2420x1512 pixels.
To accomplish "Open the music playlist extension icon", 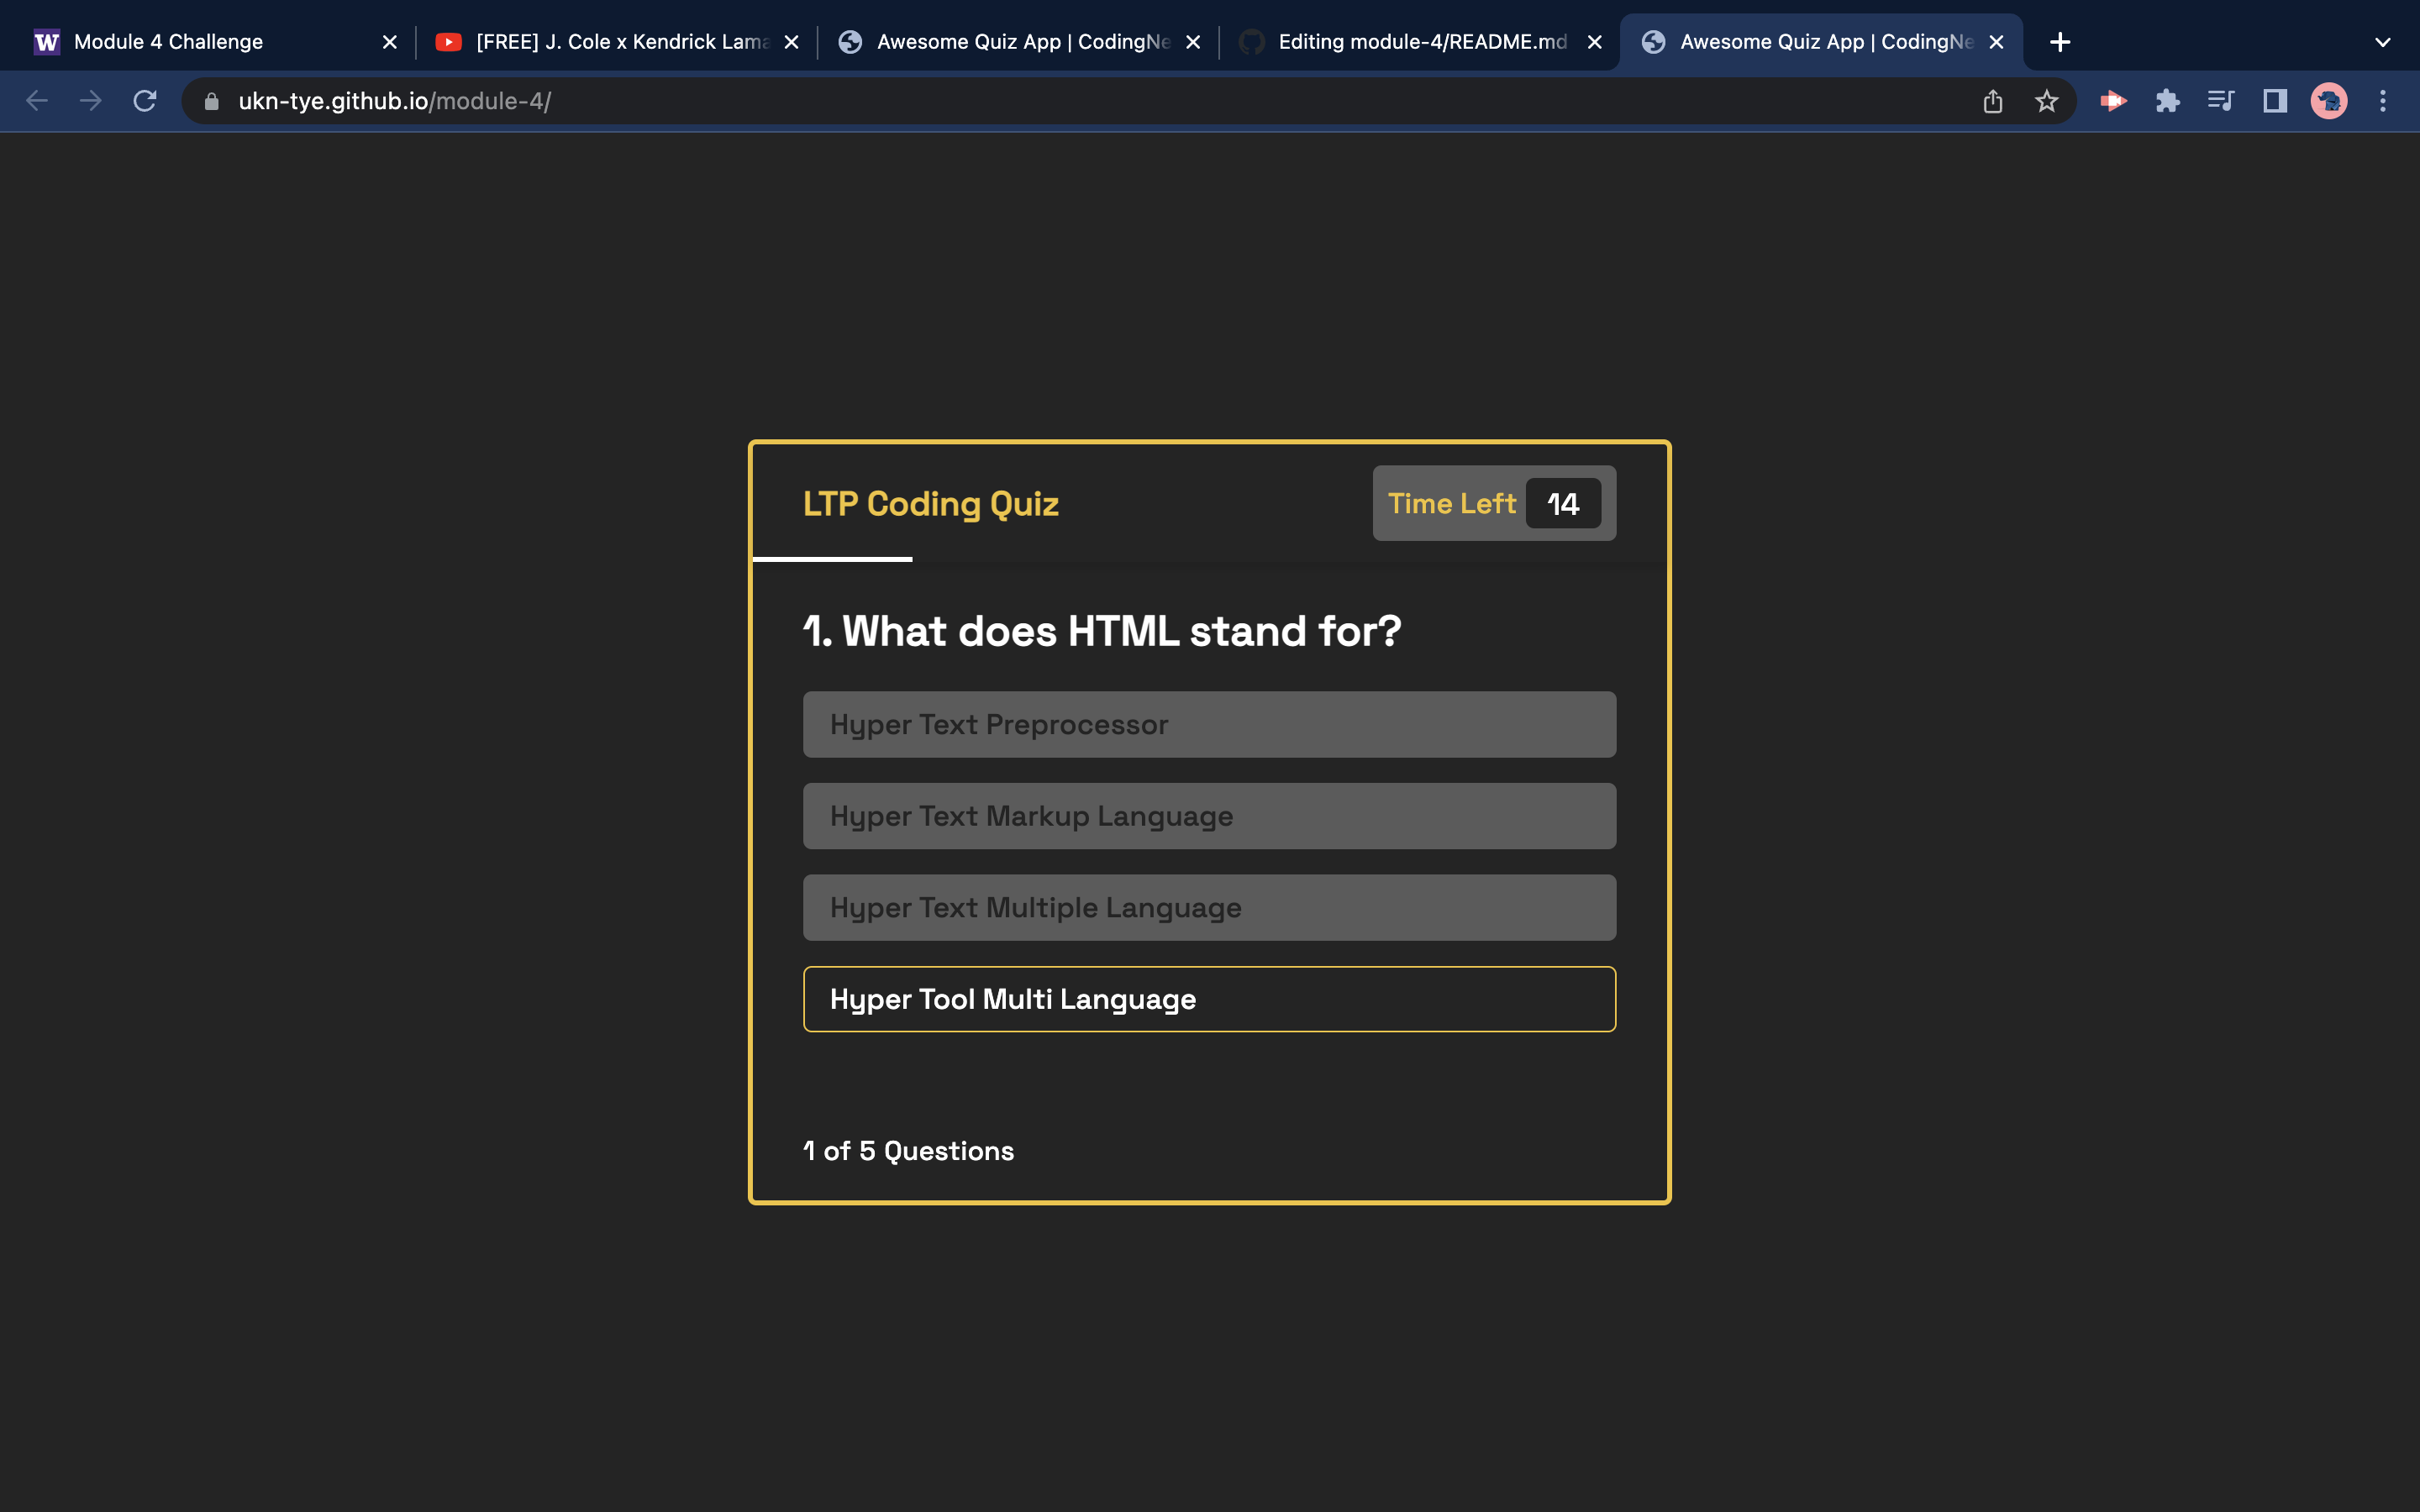I will pos(2220,101).
